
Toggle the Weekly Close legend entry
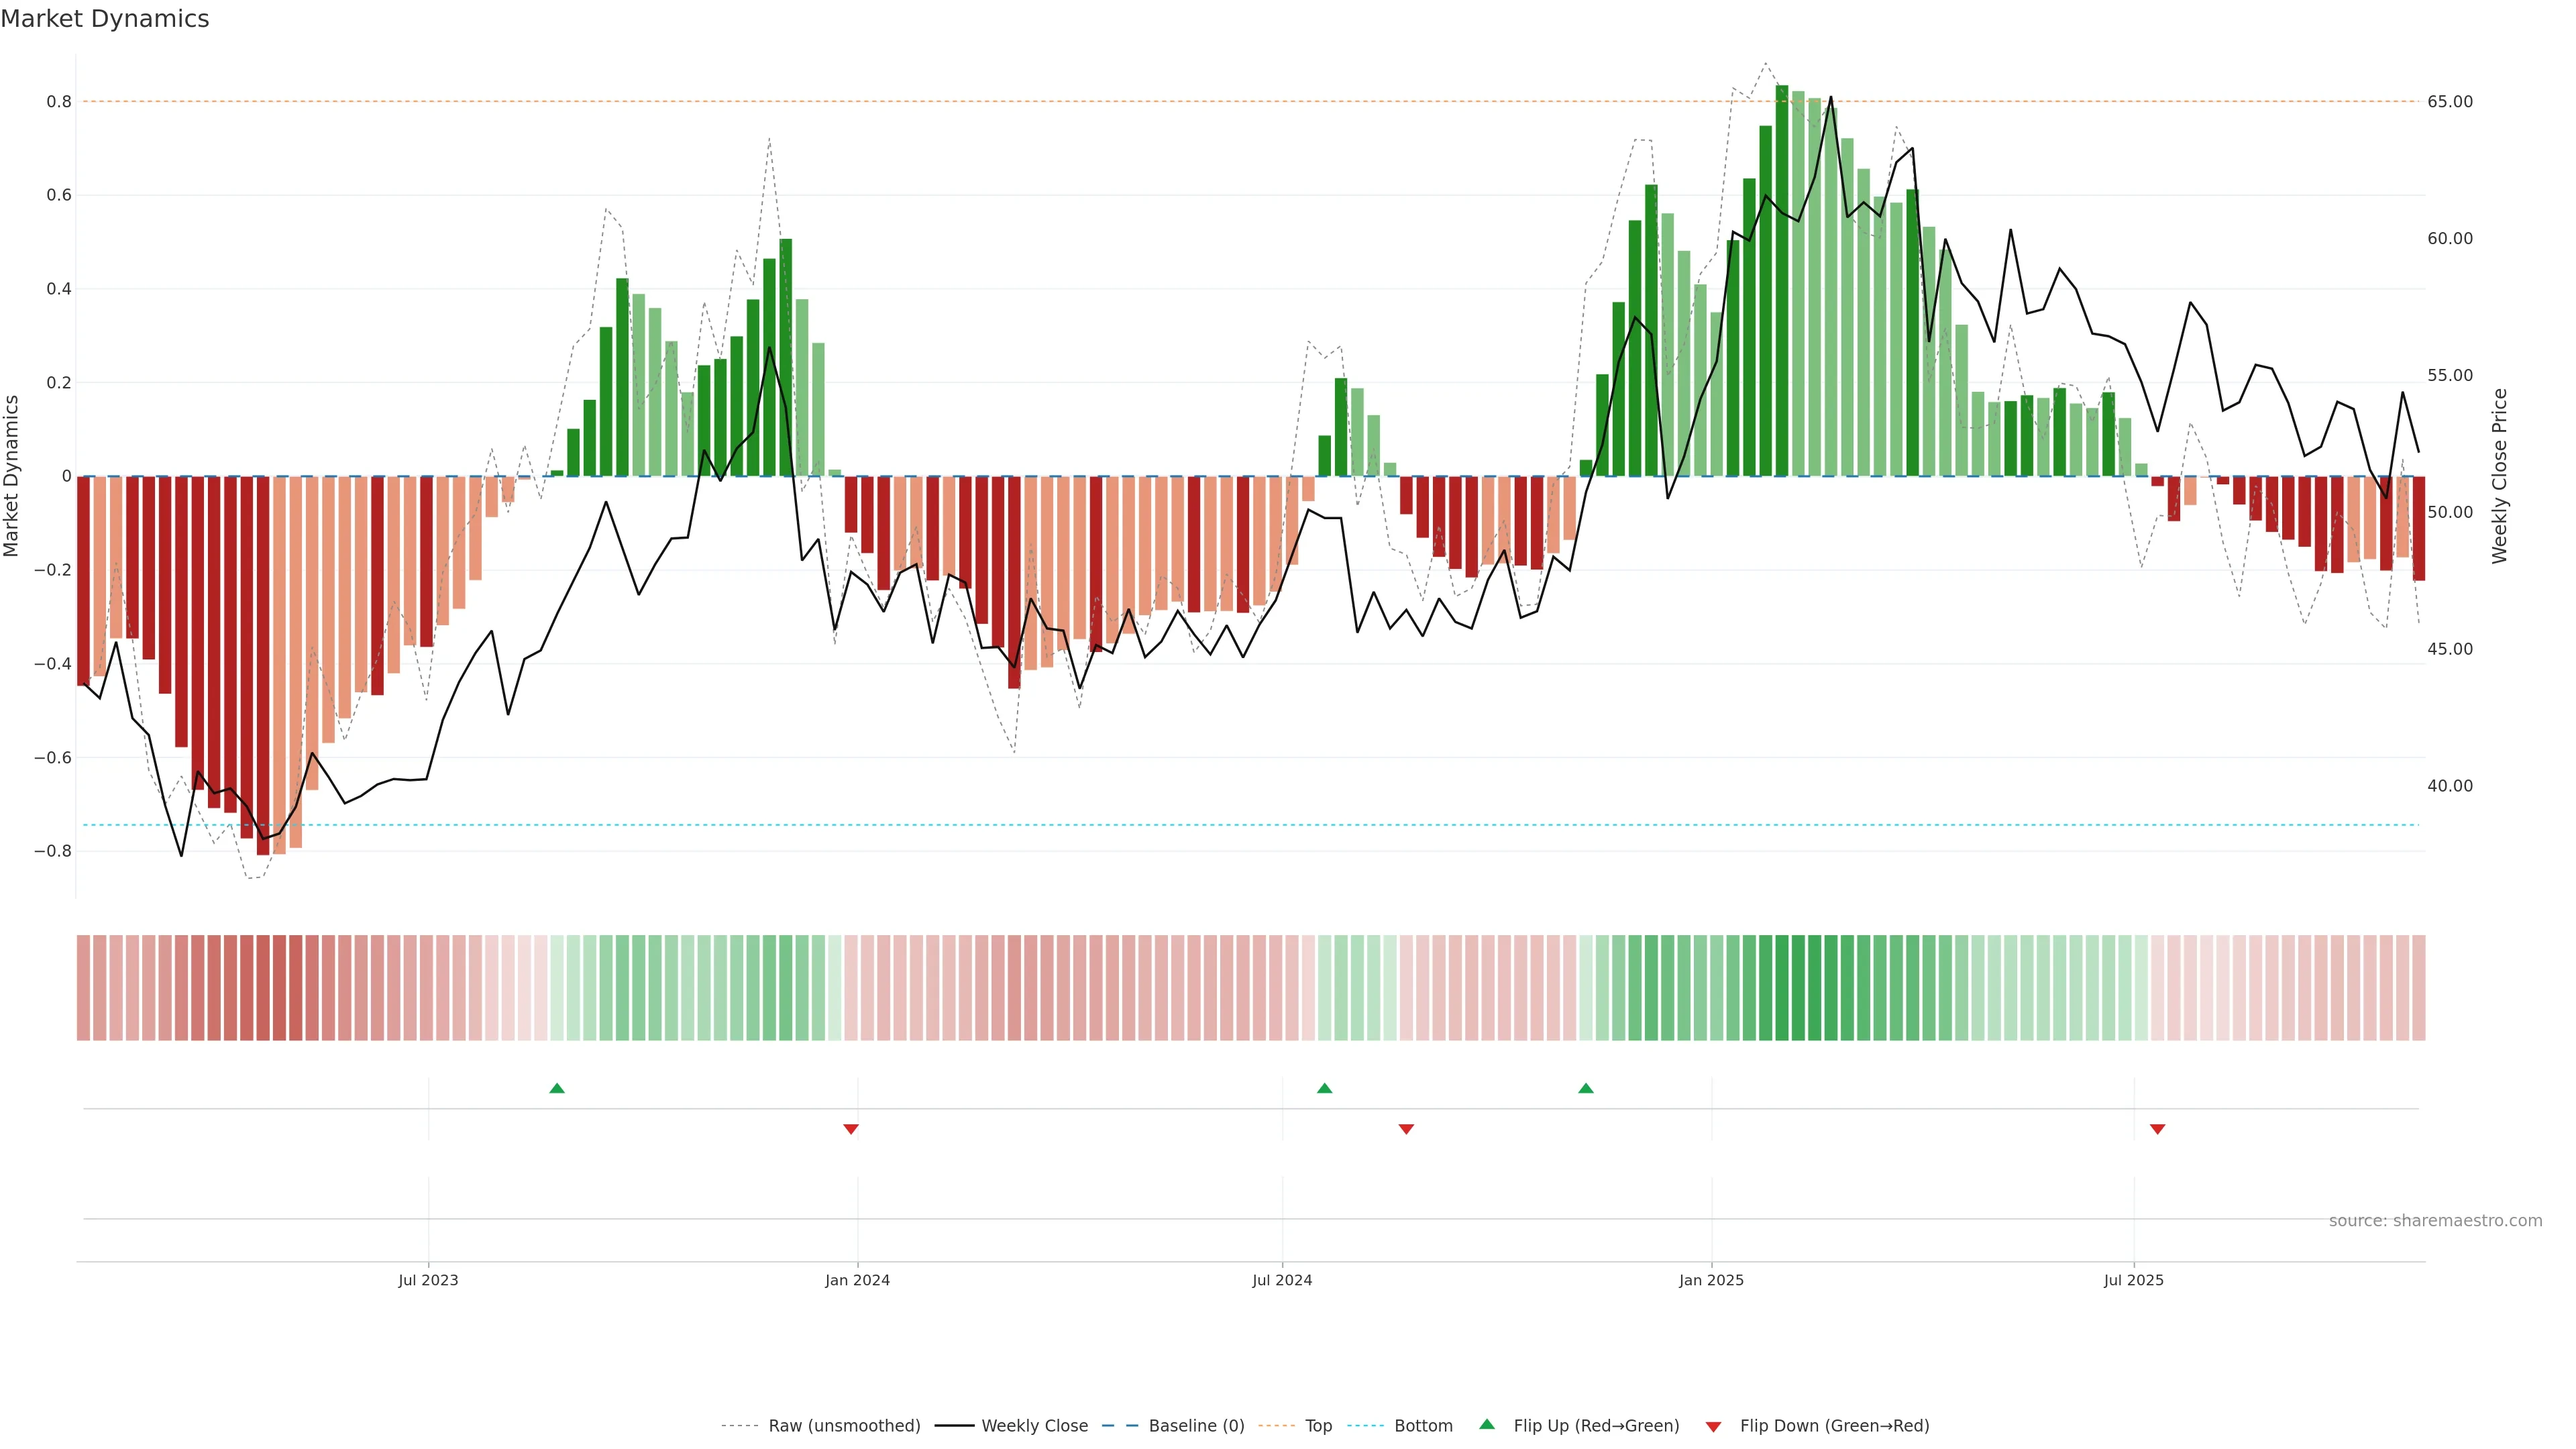click(x=1034, y=1426)
